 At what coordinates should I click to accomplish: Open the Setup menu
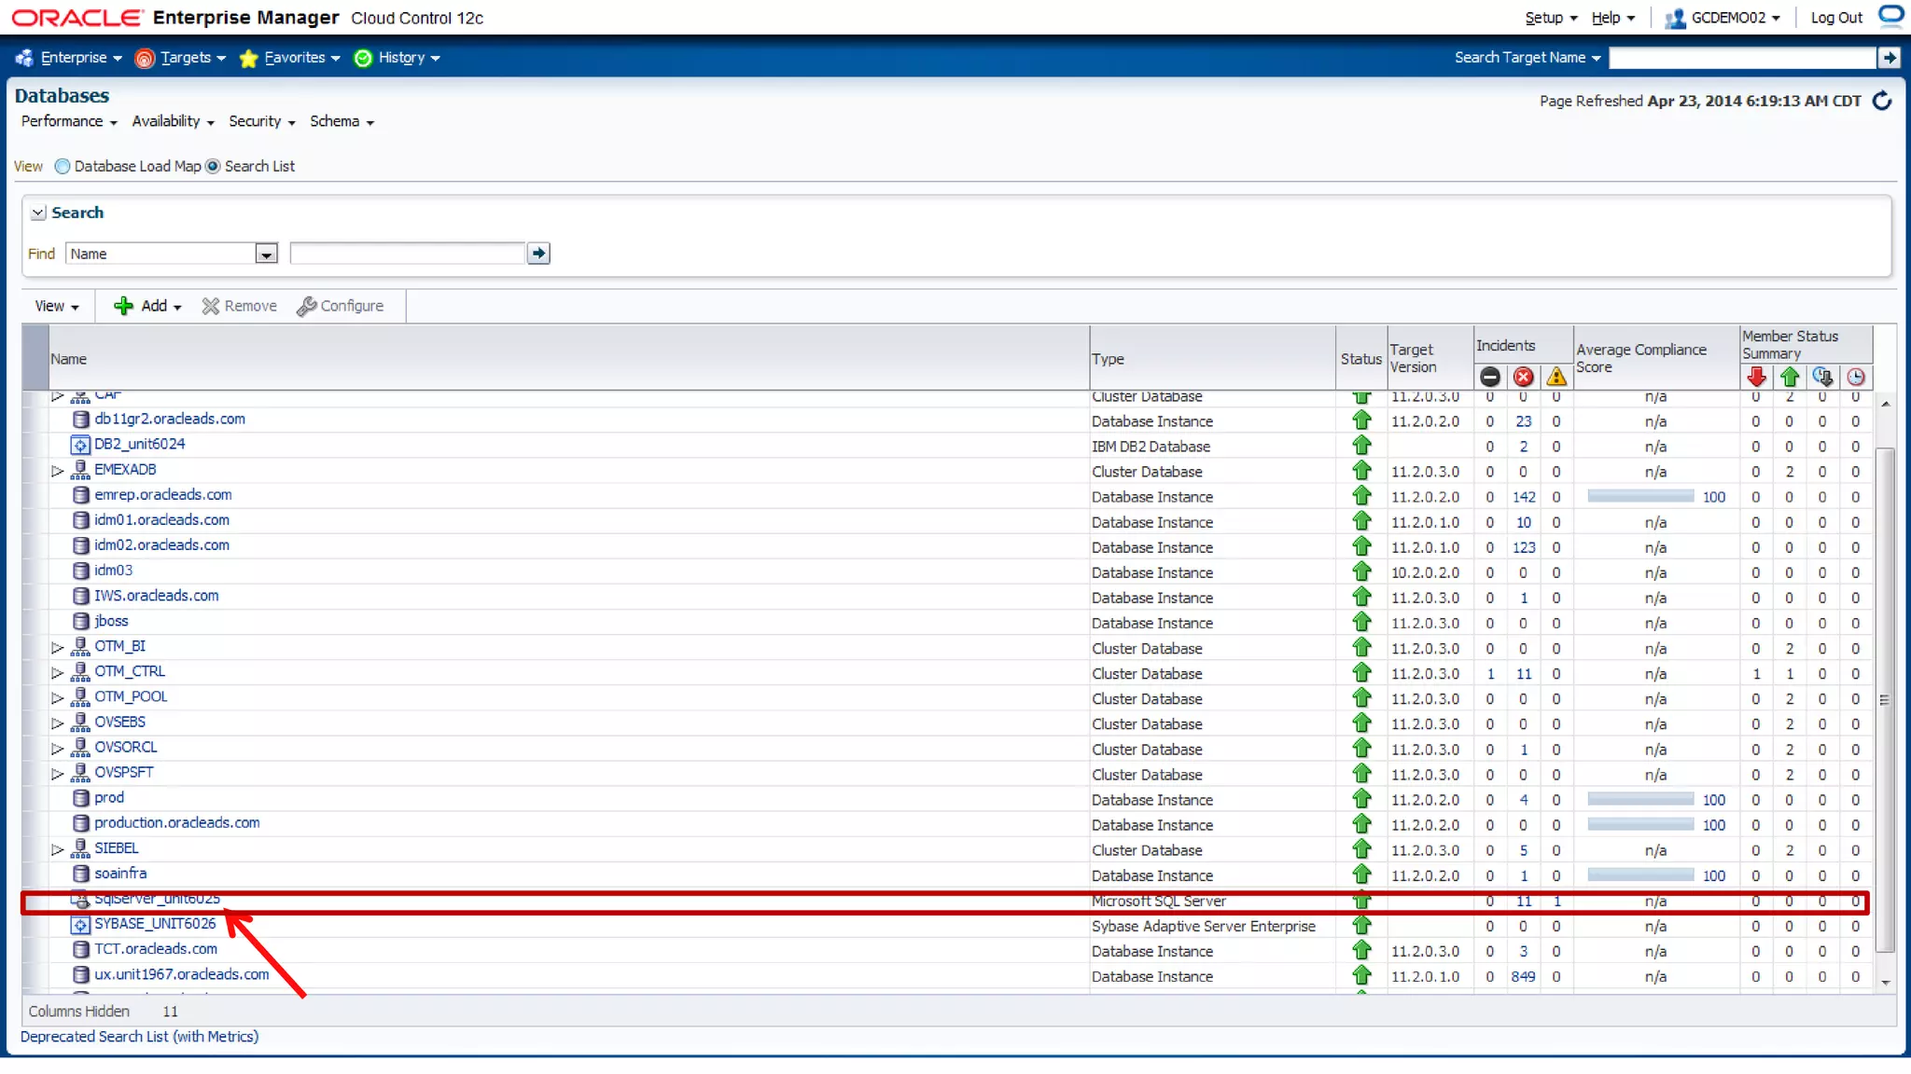pyautogui.click(x=1551, y=18)
